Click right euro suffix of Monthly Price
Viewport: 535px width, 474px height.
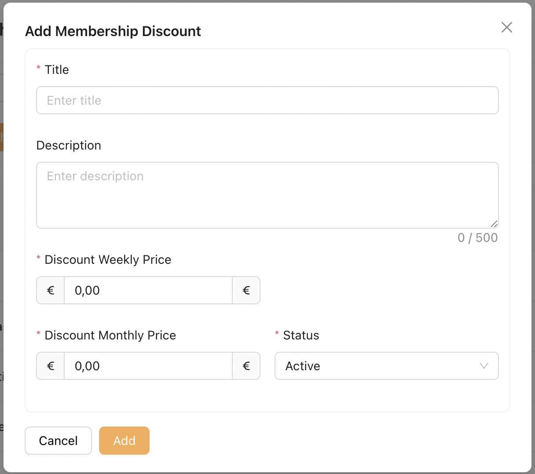246,366
